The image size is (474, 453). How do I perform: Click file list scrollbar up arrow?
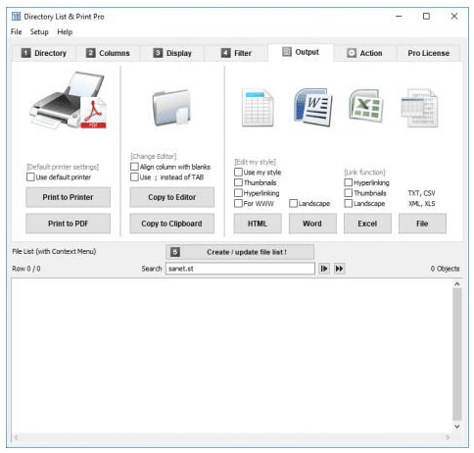click(x=457, y=284)
